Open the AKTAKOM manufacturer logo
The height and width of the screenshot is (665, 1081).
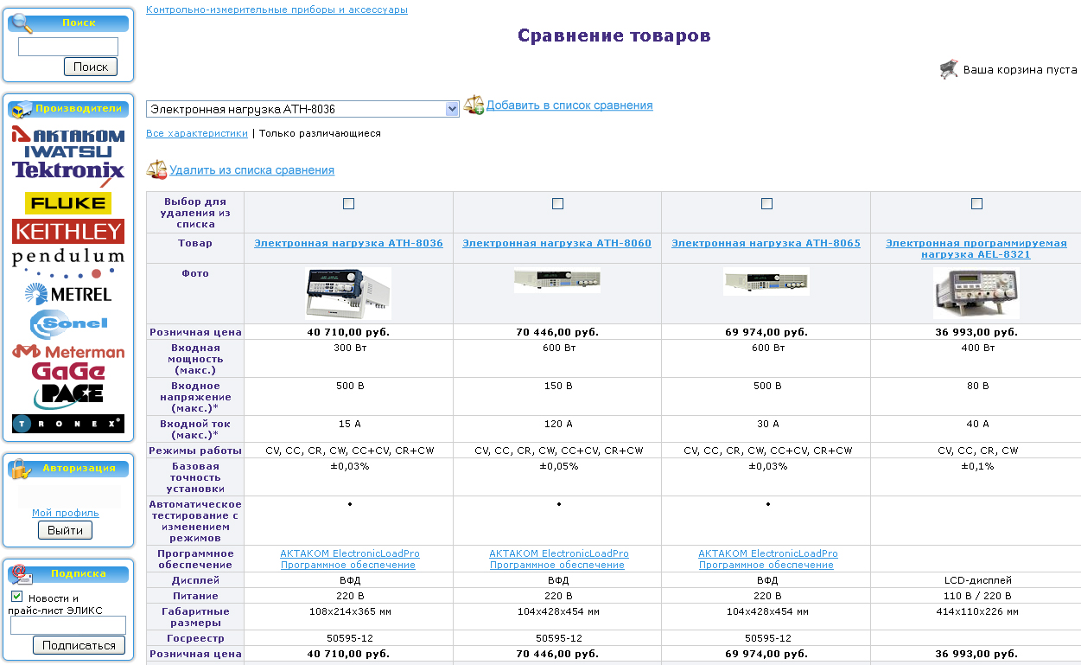(68, 135)
